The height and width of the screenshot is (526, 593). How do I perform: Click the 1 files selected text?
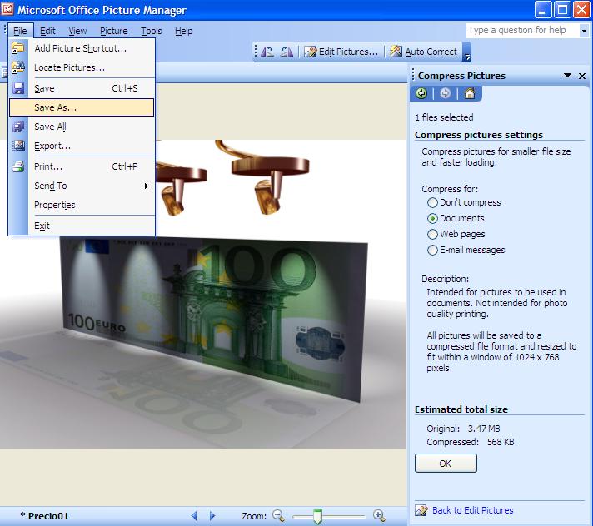[444, 117]
